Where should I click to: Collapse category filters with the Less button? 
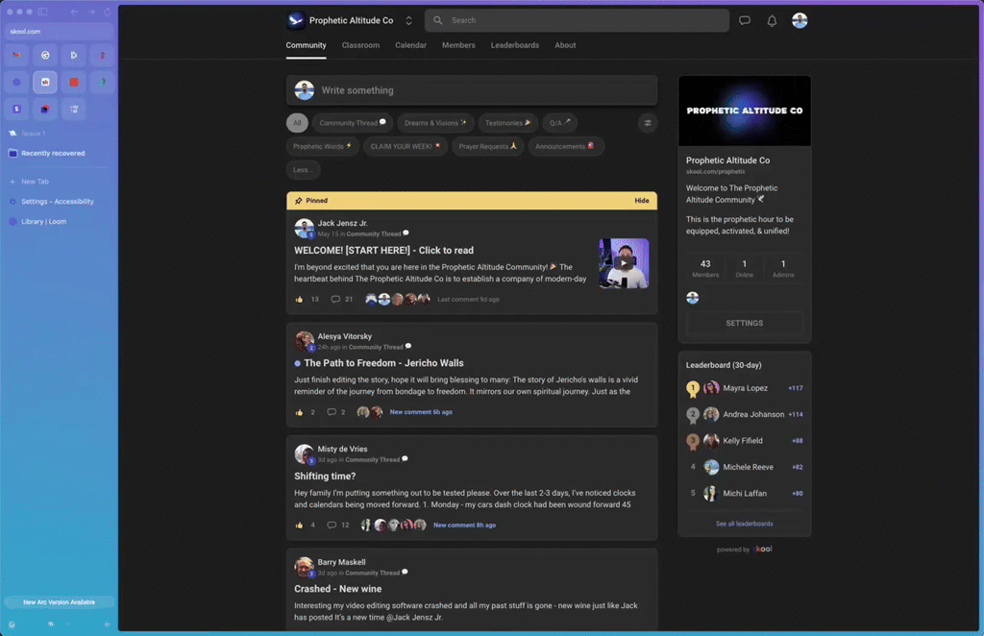[x=303, y=169]
